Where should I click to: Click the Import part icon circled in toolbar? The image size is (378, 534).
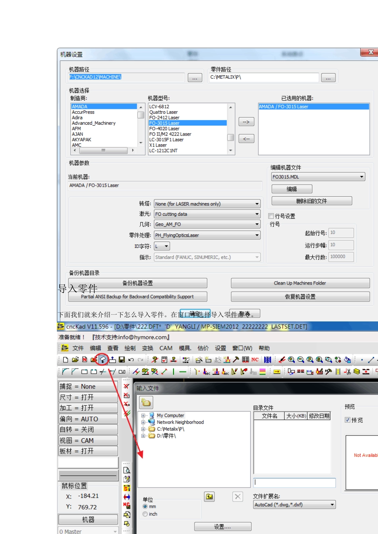[103, 360]
